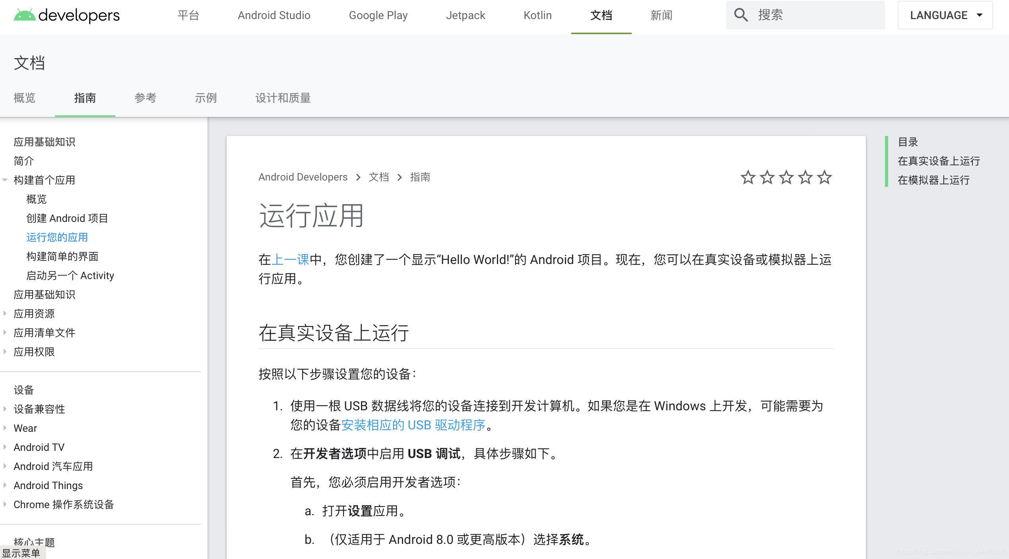Click the 文档 breadcrumb link

pyautogui.click(x=378, y=177)
